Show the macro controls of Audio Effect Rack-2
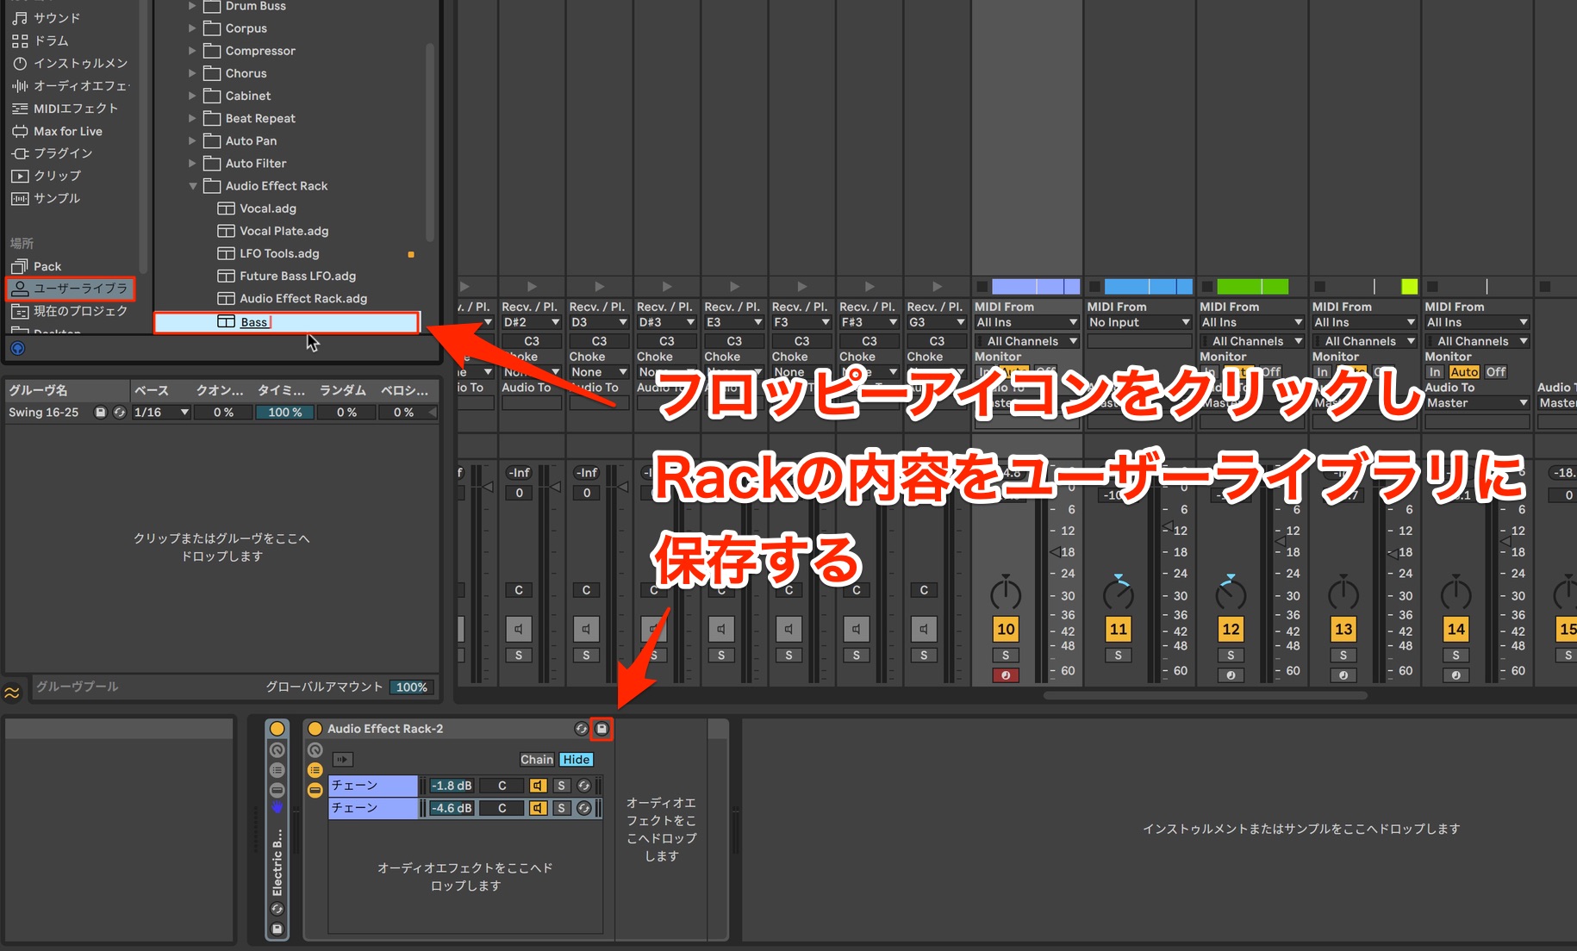The height and width of the screenshot is (951, 1577). click(x=315, y=750)
